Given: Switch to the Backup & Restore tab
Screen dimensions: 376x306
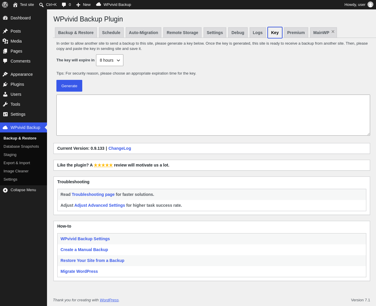Looking at the screenshot, I should coord(76,33).
